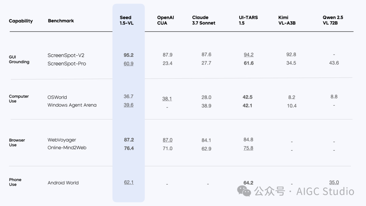Viewport: 366px width, 206px height.
Task: Click the WeChat logo icon in watermark
Action: (244, 191)
